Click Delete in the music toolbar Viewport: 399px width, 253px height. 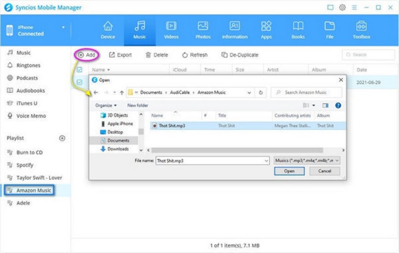click(156, 55)
